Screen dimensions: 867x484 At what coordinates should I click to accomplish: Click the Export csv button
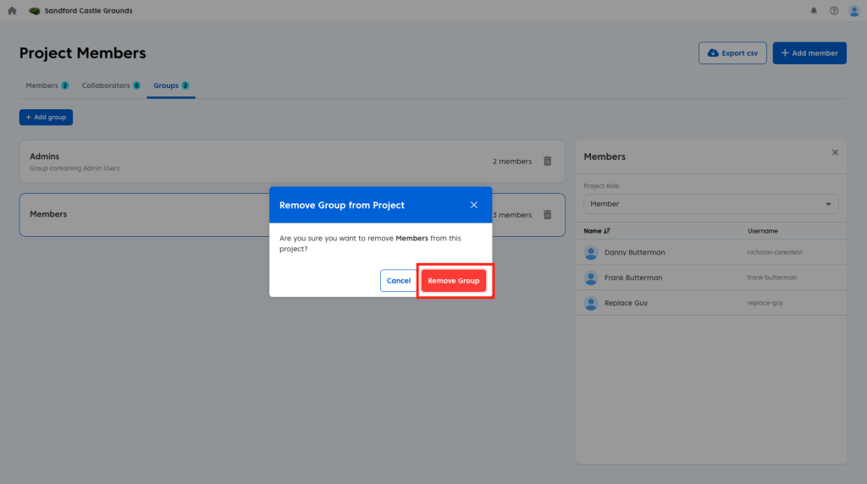coord(732,53)
